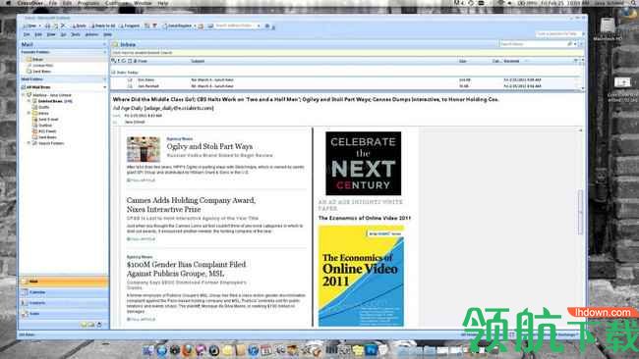The width and height of the screenshot is (639, 359).
Task: Select Outbox folder
Action: (42, 126)
